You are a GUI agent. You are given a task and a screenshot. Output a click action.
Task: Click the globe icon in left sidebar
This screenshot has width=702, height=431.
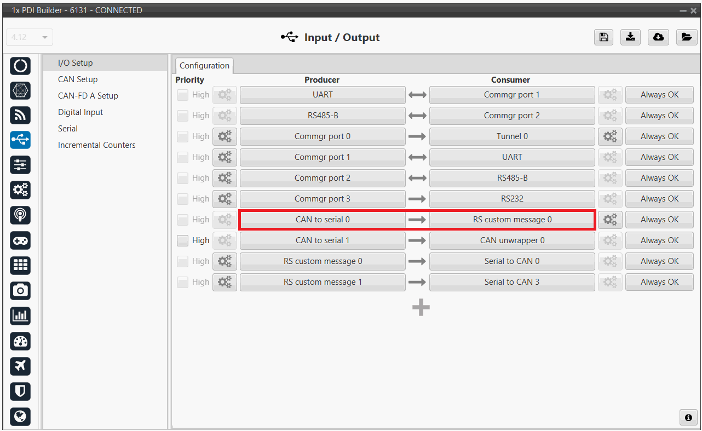tap(20, 416)
